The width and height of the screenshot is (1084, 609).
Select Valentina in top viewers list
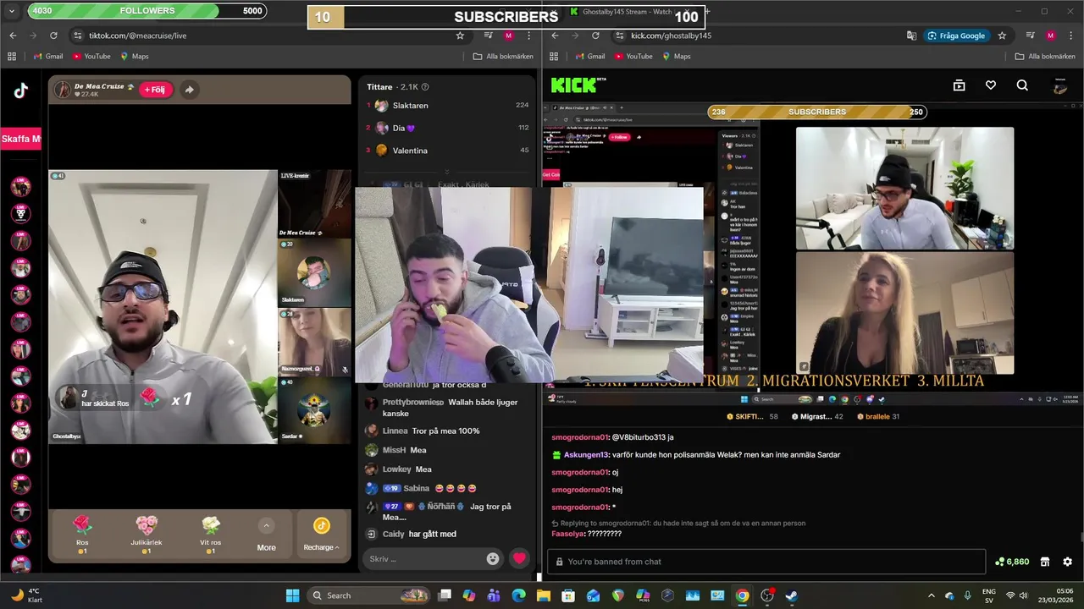point(447,151)
